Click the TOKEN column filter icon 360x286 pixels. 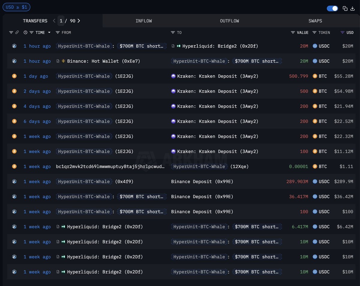click(x=314, y=32)
